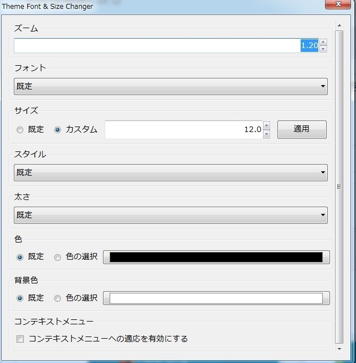Viewport: 356px width, 363px height.
Task: Select 色の選択 radio button under 背景色
Action: point(58,298)
